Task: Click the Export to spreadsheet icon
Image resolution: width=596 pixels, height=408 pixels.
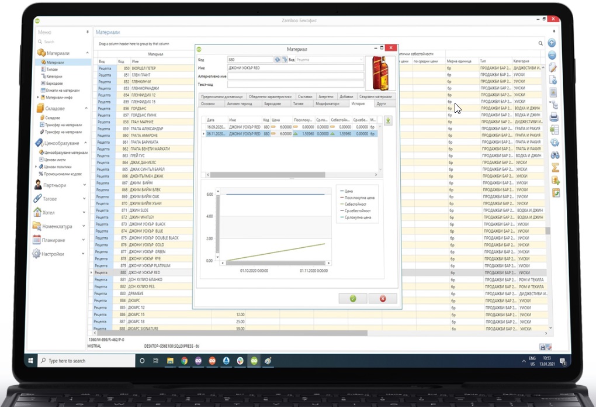Action: [x=555, y=130]
